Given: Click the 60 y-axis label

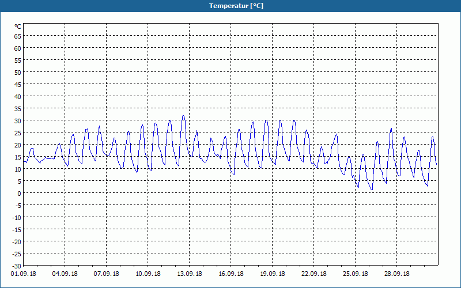Looking at the screenshot, I should pyautogui.click(x=18, y=48).
